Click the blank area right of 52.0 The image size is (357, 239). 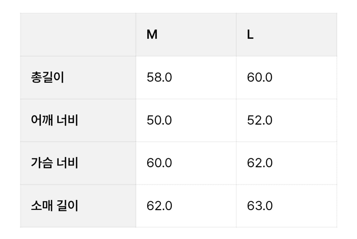(x=305, y=120)
